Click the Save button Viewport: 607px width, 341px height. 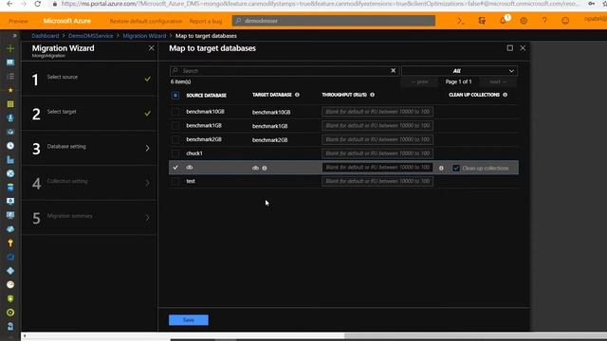(189, 320)
